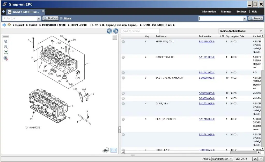Add HEAD ASM; CYL row circle
Viewport: 265px width, 162px height.
pos(123,42)
